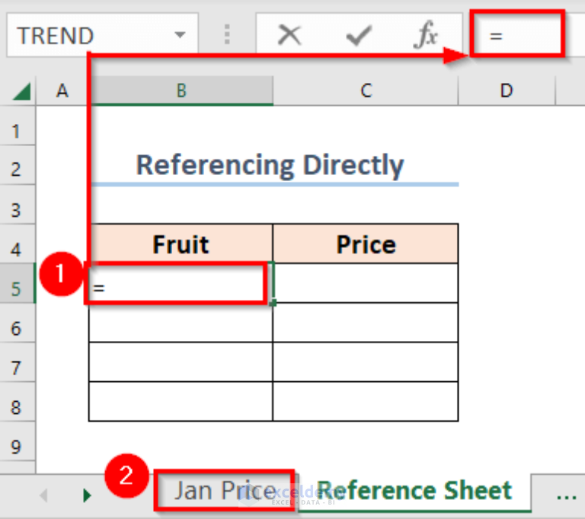Click the Fruit header cell

[181, 244]
